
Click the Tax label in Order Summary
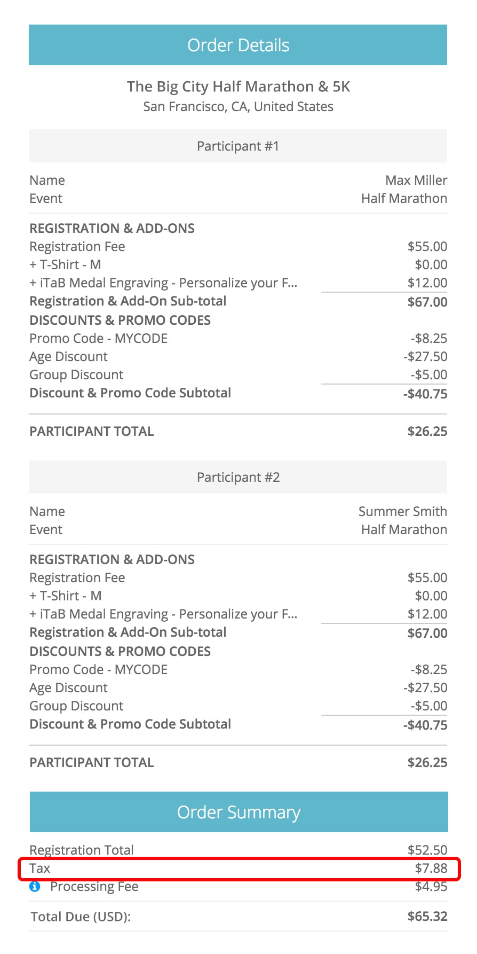(x=40, y=869)
